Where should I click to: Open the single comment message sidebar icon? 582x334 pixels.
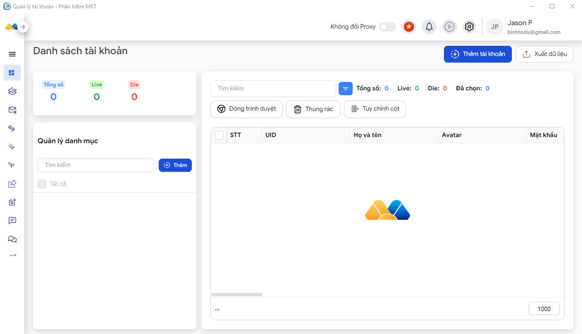(x=12, y=221)
